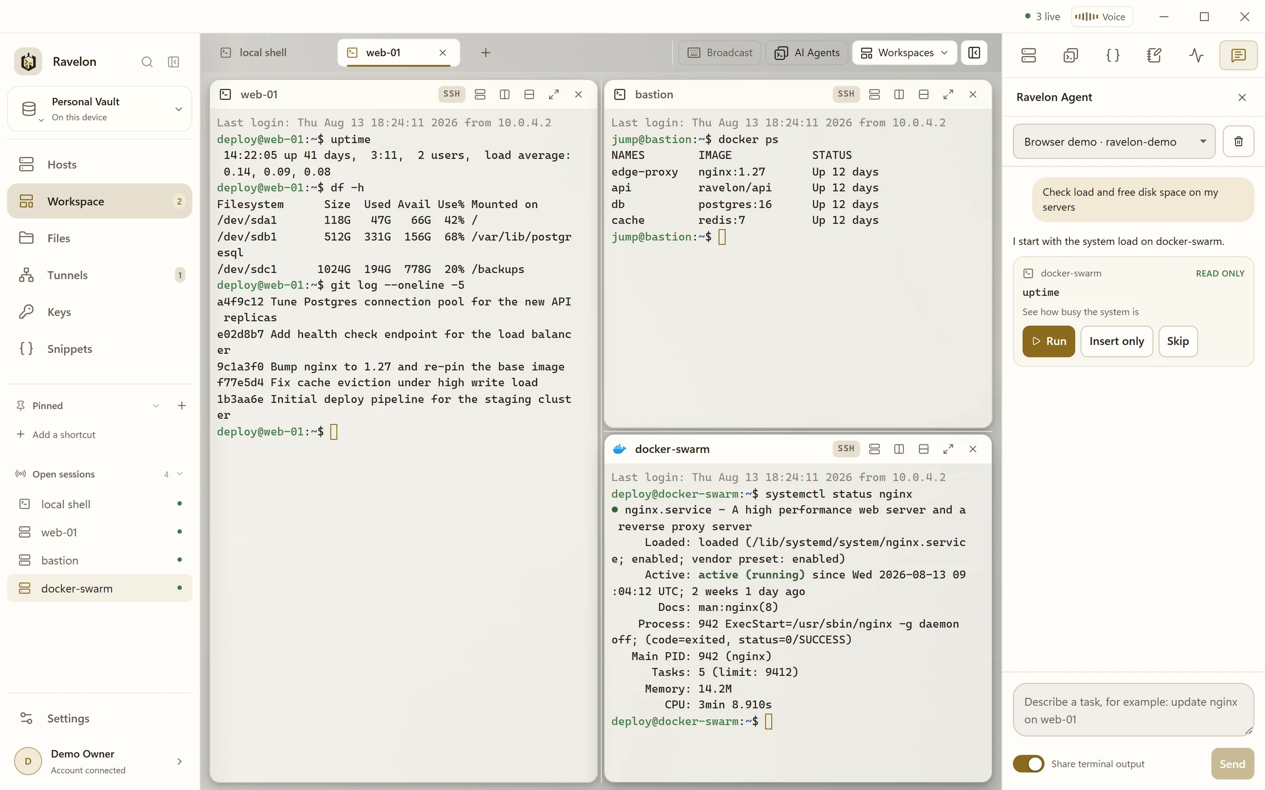Open the terminals icon in right toolbar
Image resolution: width=1265 pixels, height=790 pixels.
[x=1071, y=55]
